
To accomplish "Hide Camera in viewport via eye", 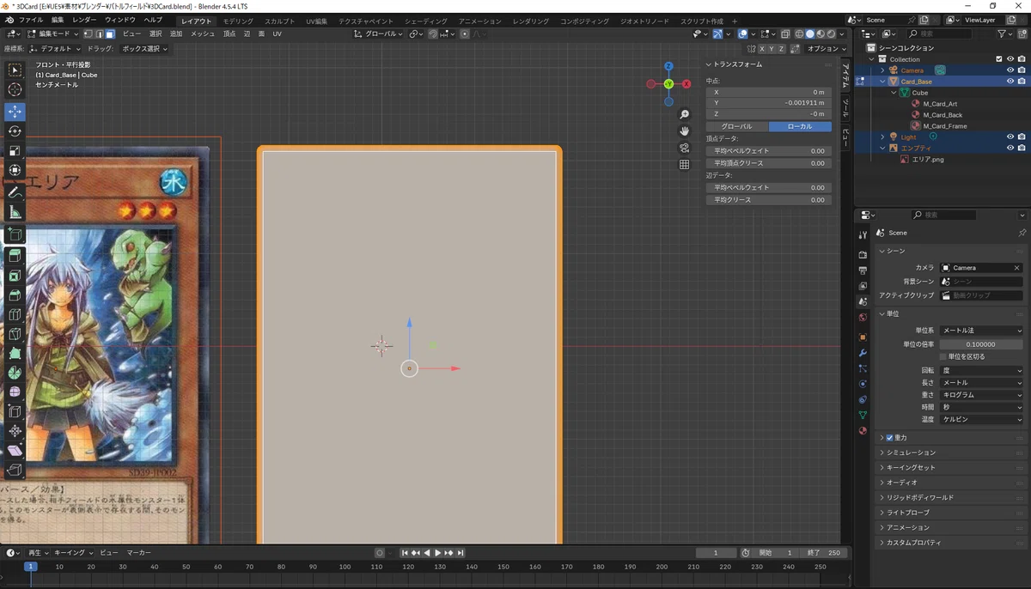I will pyautogui.click(x=1010, y=70).
